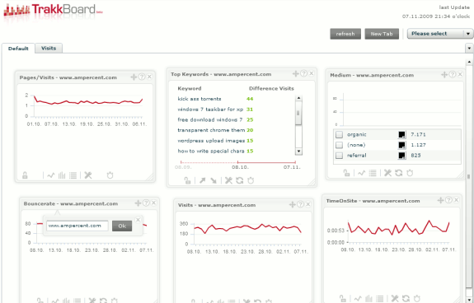Viewport: 474px width, 303px height.
Task: Click the 08.10. marker on keywords timeline
Action: tap(238, 162)
